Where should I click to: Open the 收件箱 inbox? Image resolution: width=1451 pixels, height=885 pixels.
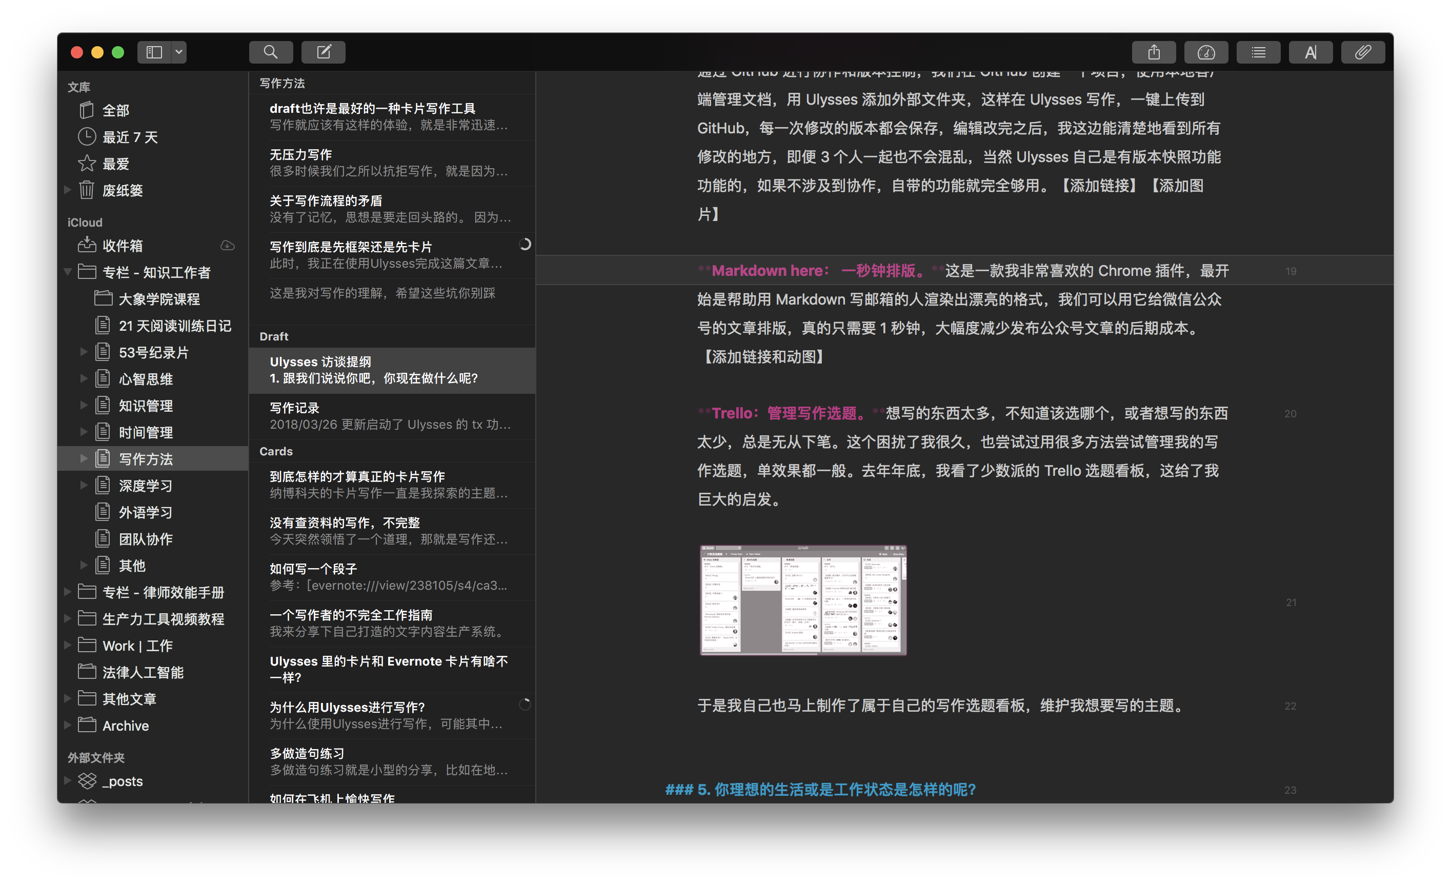point(152,246)
